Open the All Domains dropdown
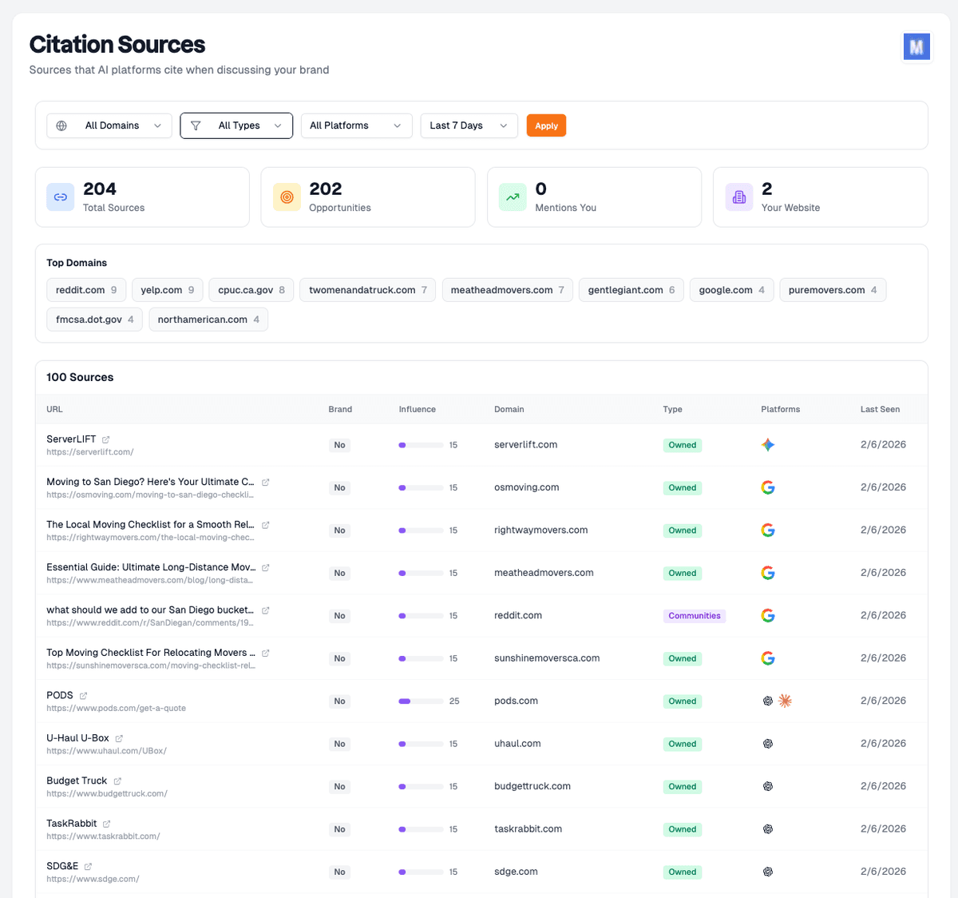Viewport: 958px width, 898px height. pyautogui.click(x=109, y=125)
